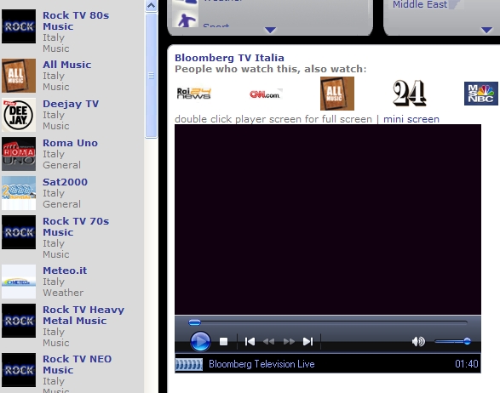This screenshot has width=500, height=393.
Task: Click the Rock TV NEO logo
Action: point(19,370)
